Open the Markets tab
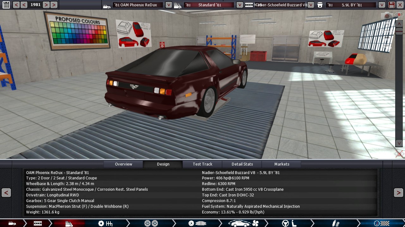405x227 pixels. 282,164
